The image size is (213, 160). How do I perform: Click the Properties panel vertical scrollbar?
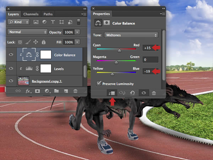(x=164, y=55)
